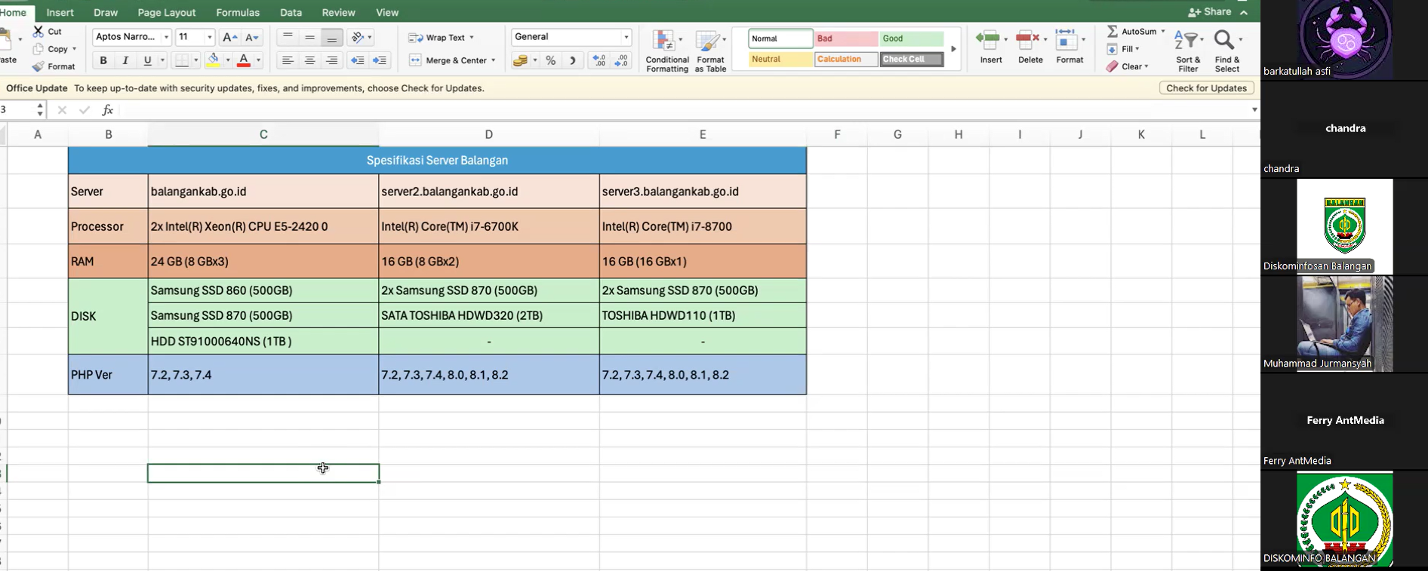Expand font color dropdown arrow
The image size is (1428, 571).
pyautogui.click(x=258, y=60)
